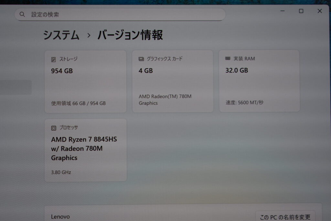Click the 速度: 5600 MT/秒 text

pyautogui.click(x=244, y=103)
